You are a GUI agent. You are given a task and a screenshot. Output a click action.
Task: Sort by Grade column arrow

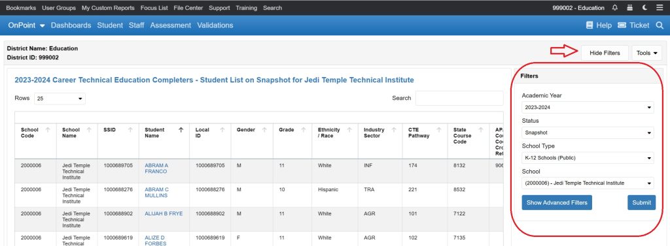tap(304, 130)
